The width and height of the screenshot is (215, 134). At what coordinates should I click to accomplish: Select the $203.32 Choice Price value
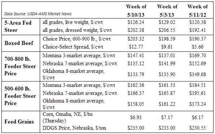click(136, 39)
